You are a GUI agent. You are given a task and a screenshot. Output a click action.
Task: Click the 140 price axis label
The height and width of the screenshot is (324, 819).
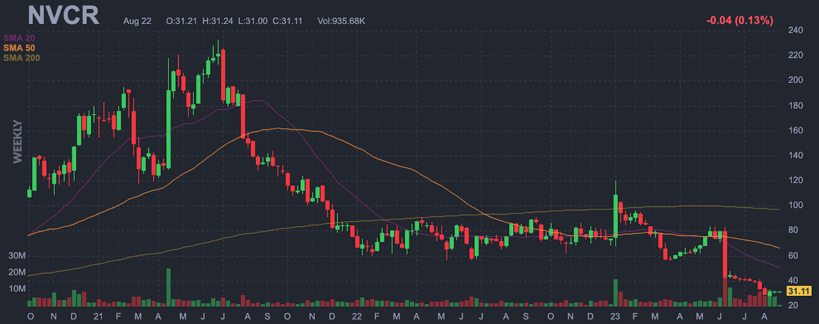coord(795,156)
